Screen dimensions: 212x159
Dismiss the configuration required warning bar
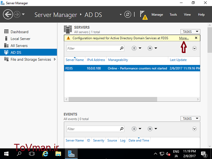pyautogui.click(x=196, y=38)
